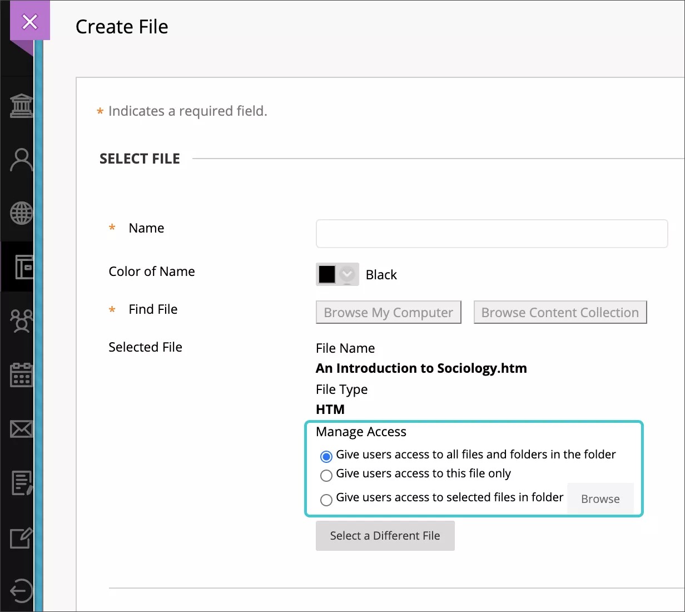Click Browse My Computer
Screen dimensions: 685x612
pos(388,312)
